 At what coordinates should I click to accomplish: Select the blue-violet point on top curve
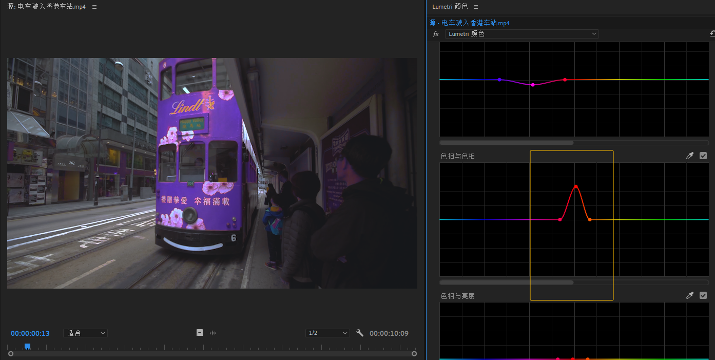click(499, 80)
